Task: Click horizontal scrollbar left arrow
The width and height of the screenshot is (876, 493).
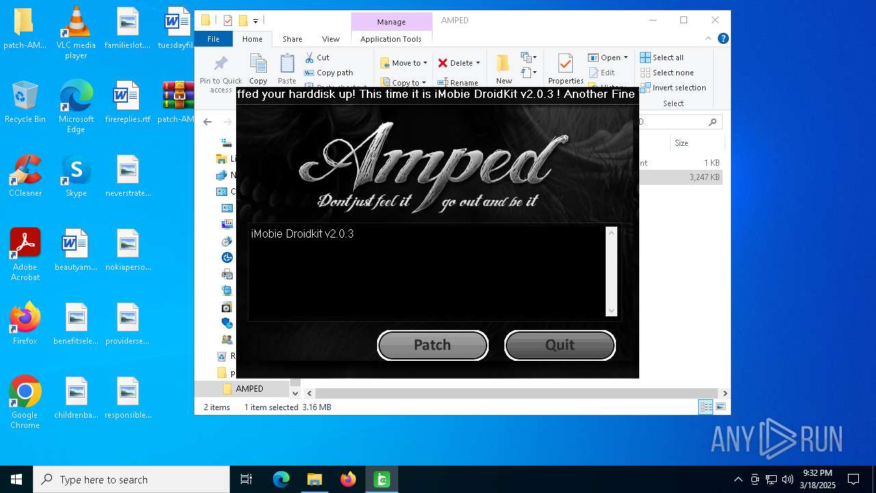Action: [309, 393]
